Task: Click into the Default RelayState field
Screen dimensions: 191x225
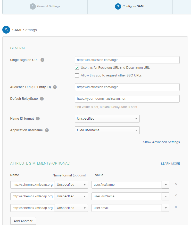Action: pos(127,99)
